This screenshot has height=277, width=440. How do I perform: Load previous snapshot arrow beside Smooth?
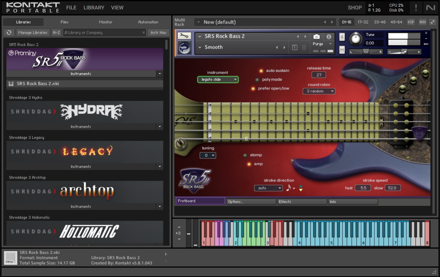(x=277, y=47)
